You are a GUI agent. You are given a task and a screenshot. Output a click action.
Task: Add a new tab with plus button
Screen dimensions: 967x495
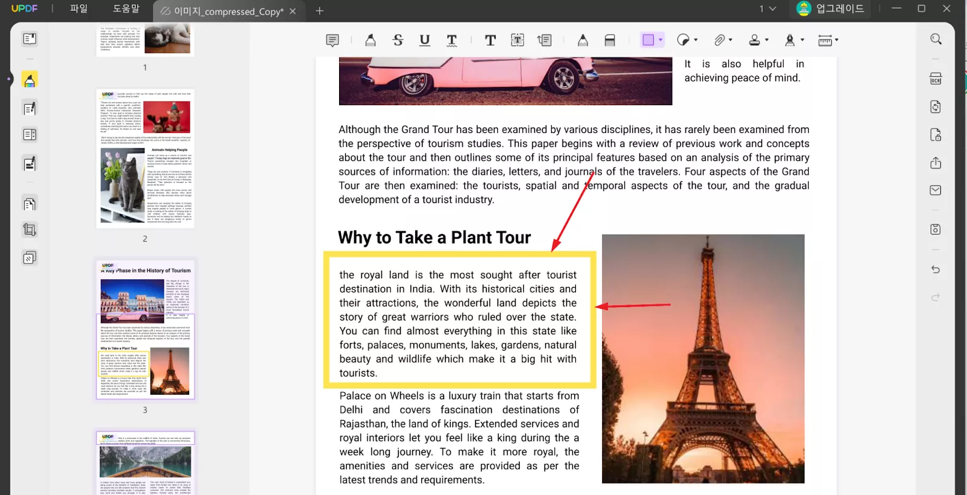click(x=320, y=11)
